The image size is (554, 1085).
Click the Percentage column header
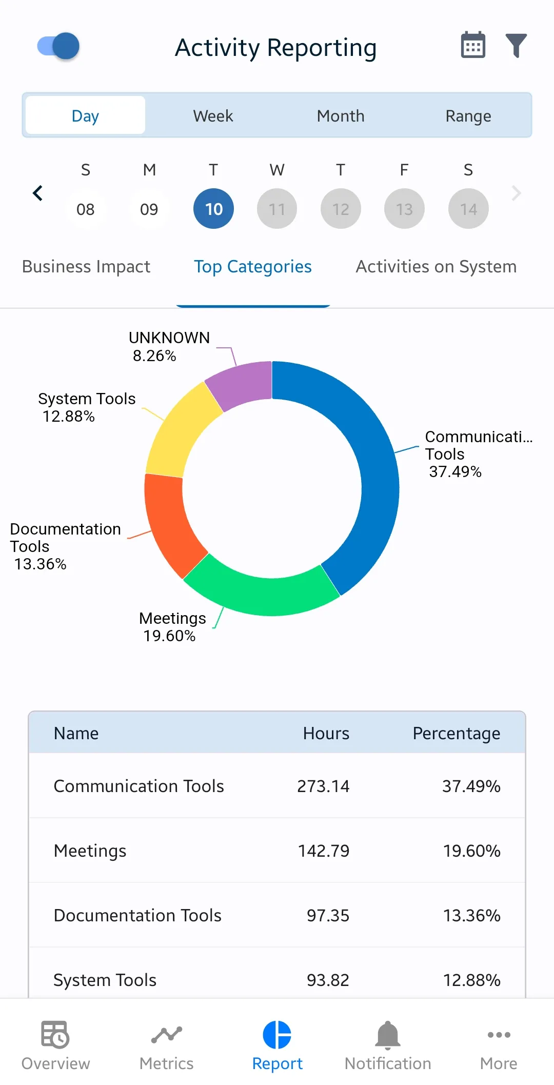457,733
